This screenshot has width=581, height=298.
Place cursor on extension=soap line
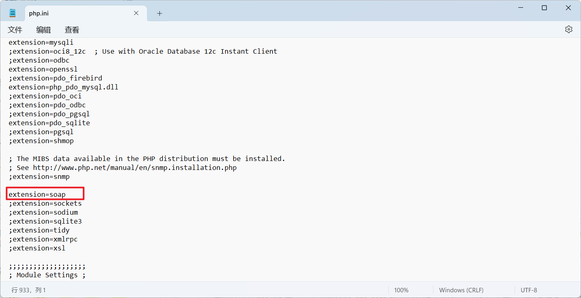click(x=37, y=194)
